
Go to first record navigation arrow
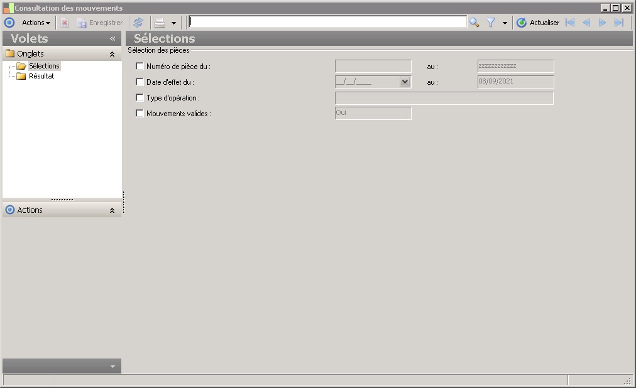tap(570, 23)
